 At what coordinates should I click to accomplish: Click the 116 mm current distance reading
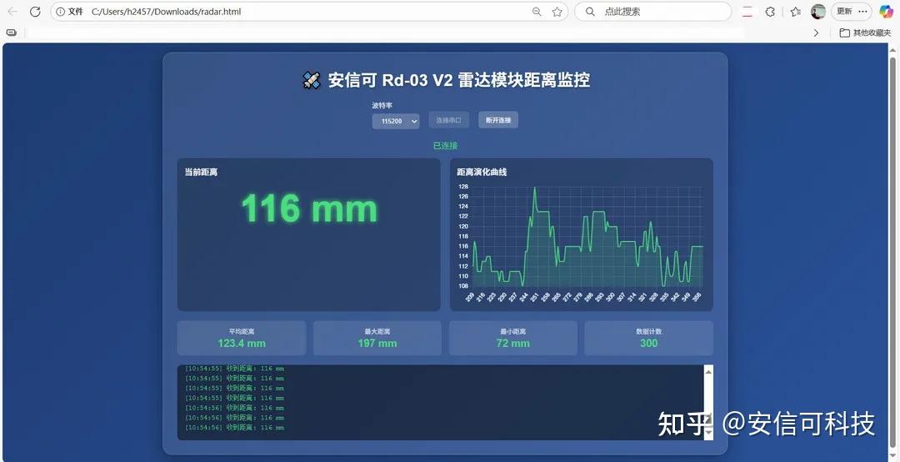[309, 208]
